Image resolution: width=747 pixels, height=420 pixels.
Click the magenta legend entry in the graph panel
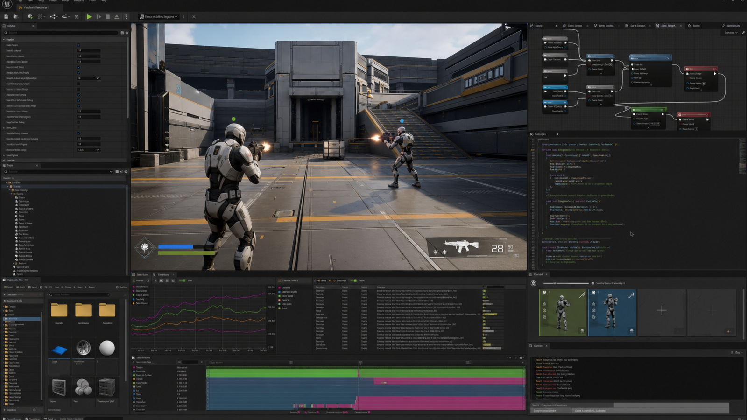pyautogui.click(x=141, y=287)
